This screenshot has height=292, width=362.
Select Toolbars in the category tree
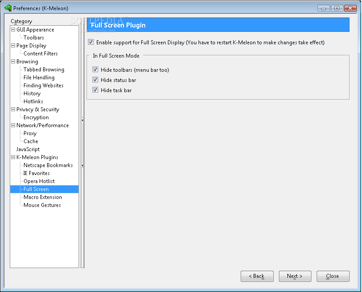click(x=34, y=38)
